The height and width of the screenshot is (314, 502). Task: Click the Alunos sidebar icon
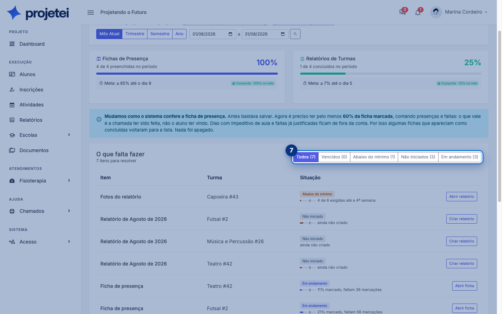12,74
